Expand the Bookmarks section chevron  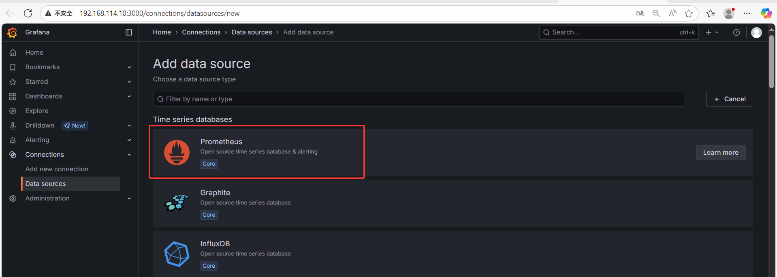(129, 67)
